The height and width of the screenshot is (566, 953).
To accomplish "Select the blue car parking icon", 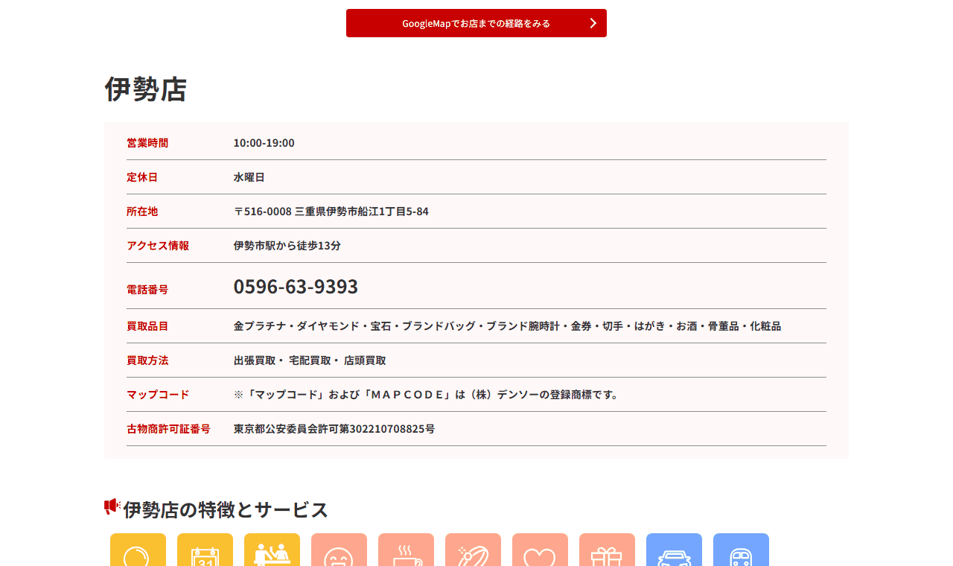I will [x=674, y=550].
